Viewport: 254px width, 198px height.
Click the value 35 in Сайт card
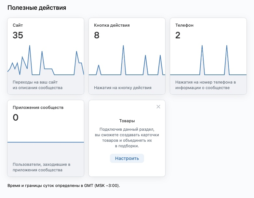click(18, 35)
